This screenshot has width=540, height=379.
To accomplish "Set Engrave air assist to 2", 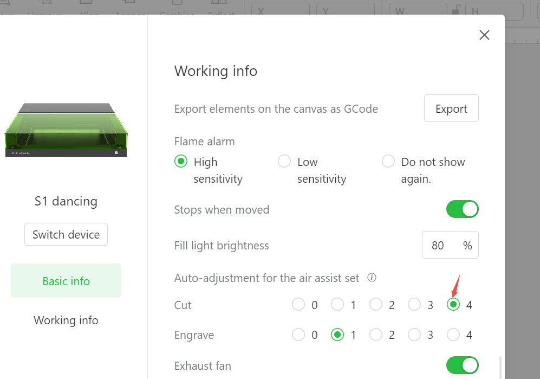I will (x=376, y=335).
